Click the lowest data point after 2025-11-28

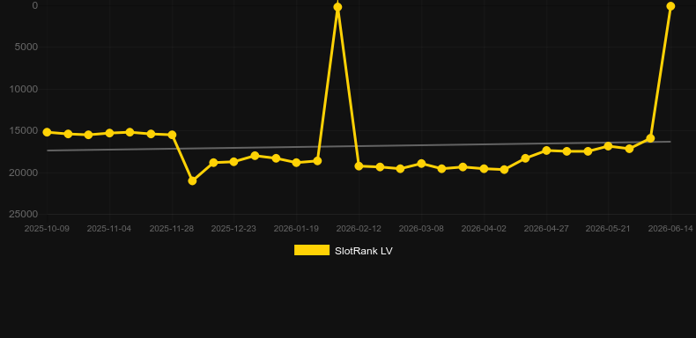(192, 181)
